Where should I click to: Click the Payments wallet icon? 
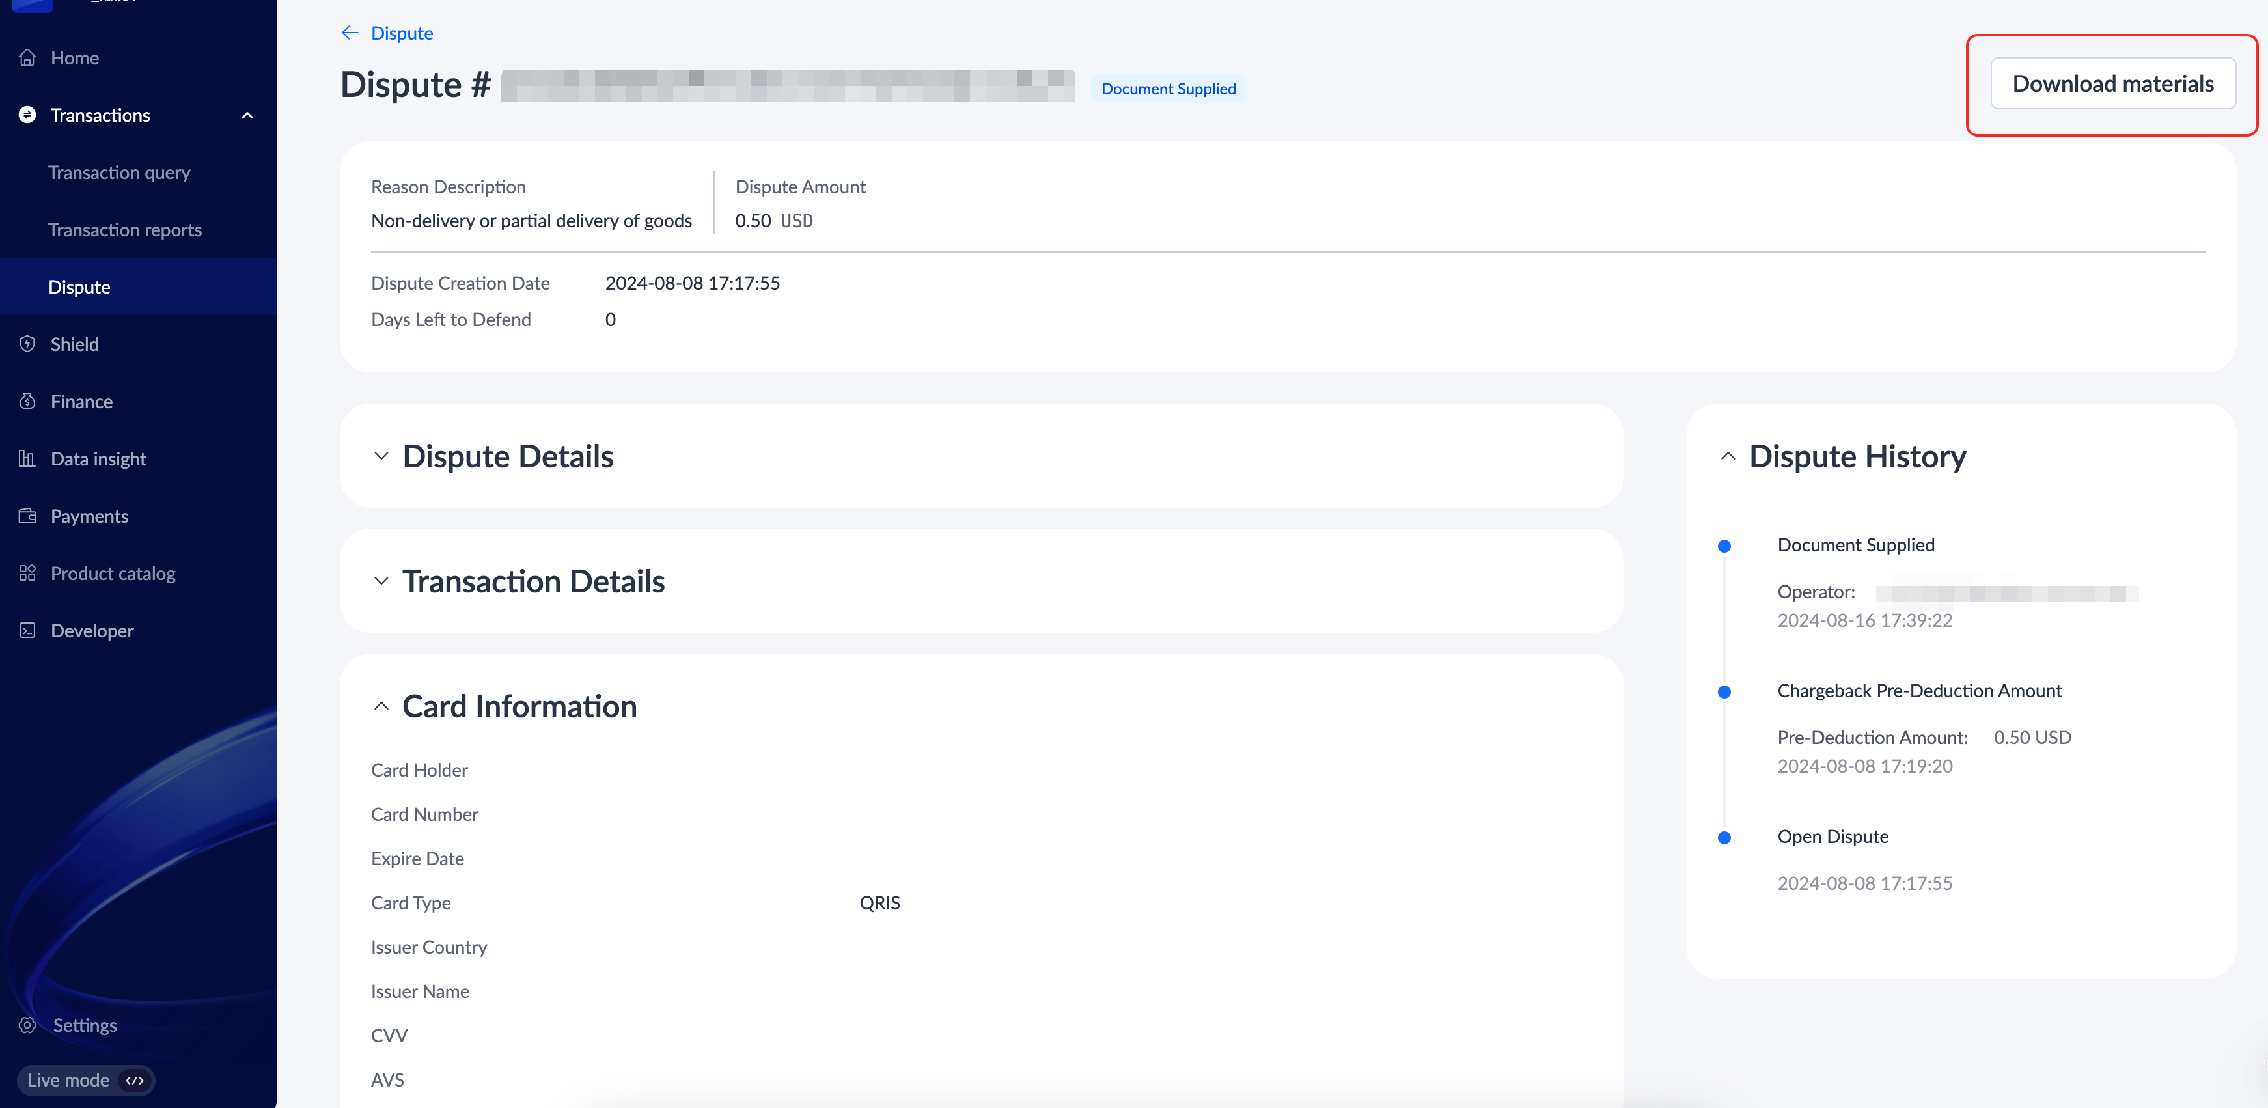(x=27, y=516)
